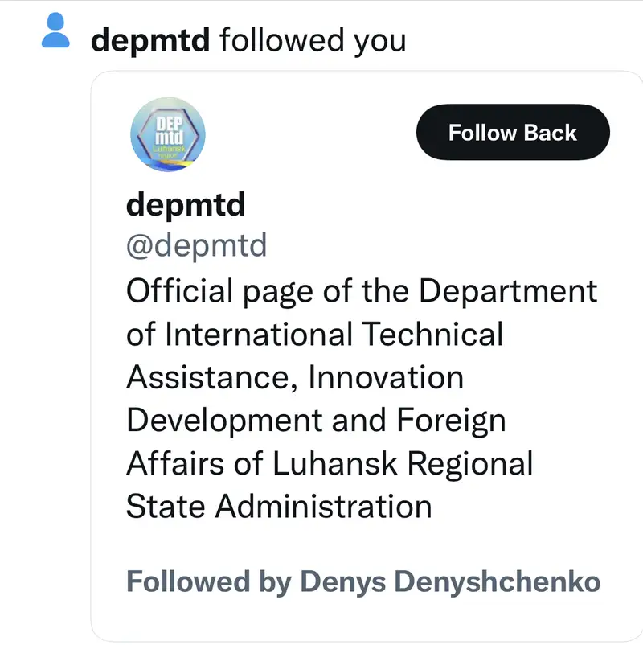
Task: Open the DEP mtd profile avatar
Action: [167, 135]
